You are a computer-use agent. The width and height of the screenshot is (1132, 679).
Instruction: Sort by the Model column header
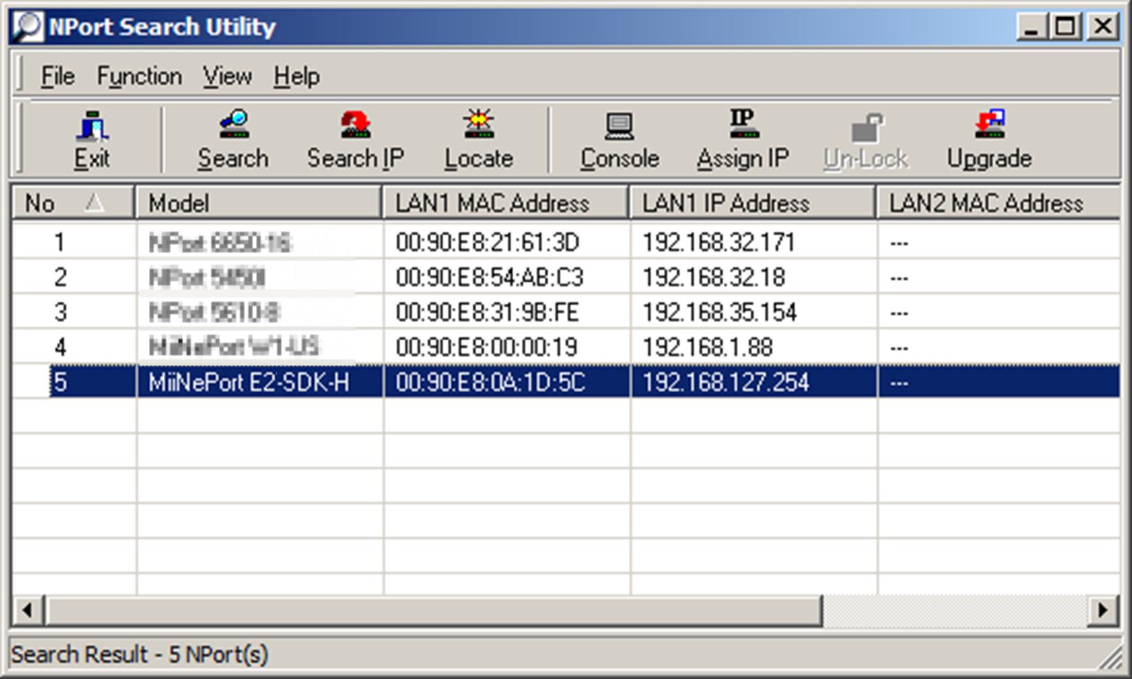click(259, 203)
